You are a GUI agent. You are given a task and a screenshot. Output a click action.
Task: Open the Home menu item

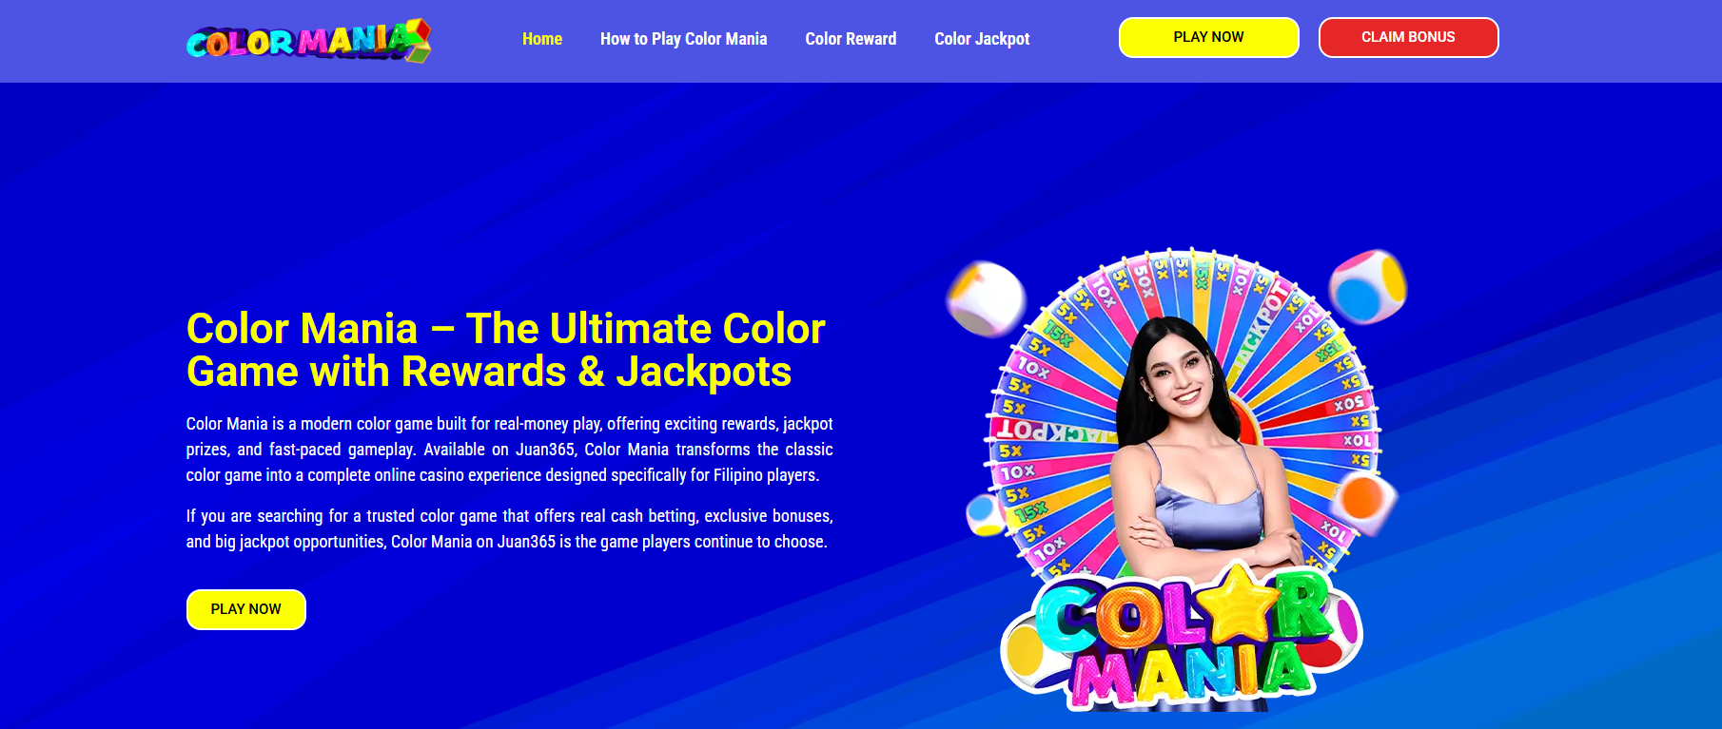[x=542, y=39]
